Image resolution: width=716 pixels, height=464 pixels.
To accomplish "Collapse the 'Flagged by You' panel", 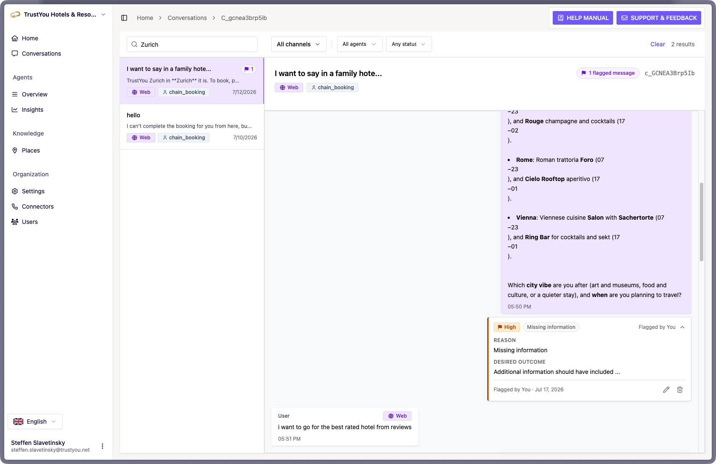I will point(682,327).
